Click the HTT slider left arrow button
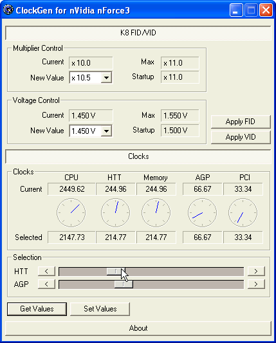The width and height of the screenshot is (276, 343). (x=46, y=272)
